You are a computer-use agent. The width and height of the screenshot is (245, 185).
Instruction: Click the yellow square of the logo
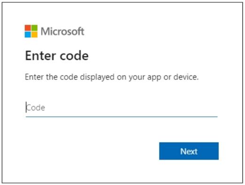tap(35, 35)
